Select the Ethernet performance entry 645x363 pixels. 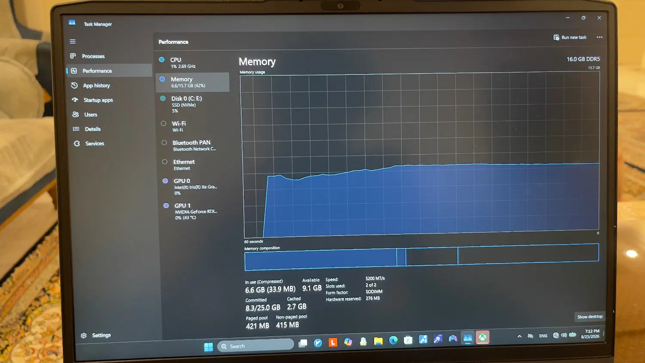tap(194, 165)
